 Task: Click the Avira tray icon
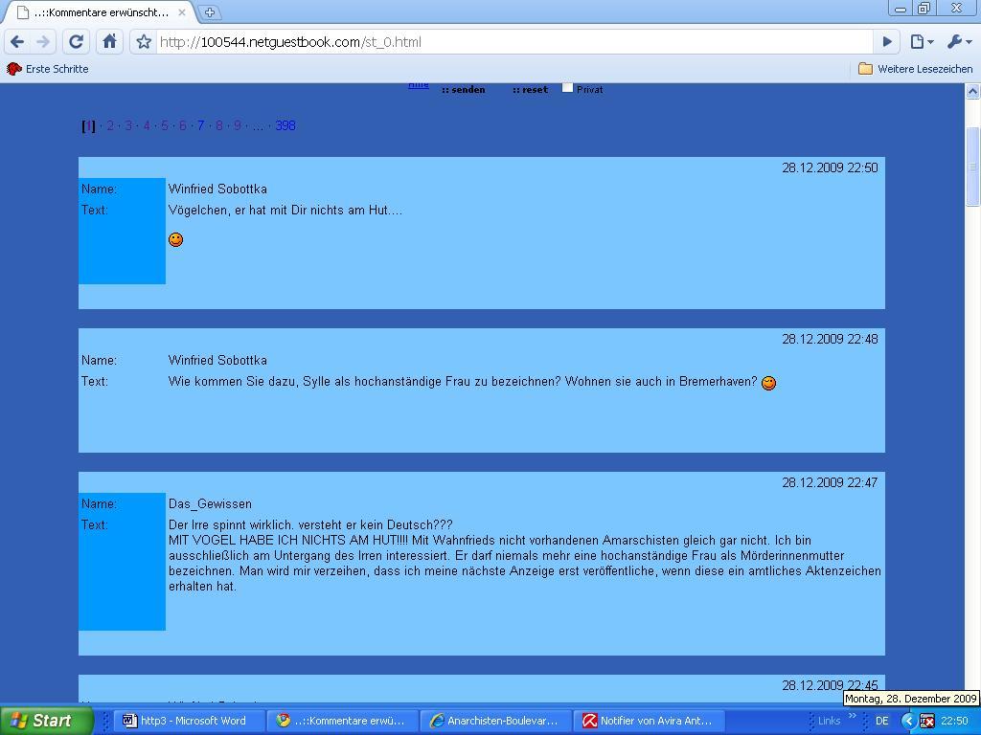pyautogui.click(x=927, y=721)
